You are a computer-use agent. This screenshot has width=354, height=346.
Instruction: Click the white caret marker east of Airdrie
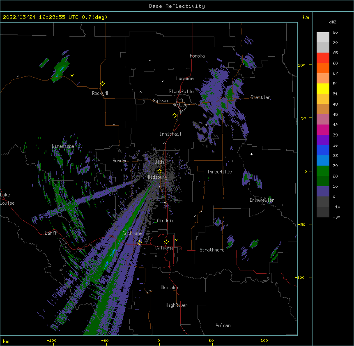coord(195,216)
